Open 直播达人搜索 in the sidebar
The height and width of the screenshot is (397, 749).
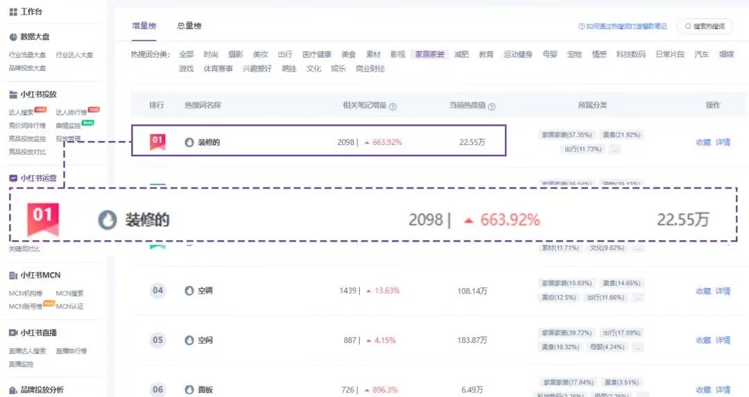(27, 351)
